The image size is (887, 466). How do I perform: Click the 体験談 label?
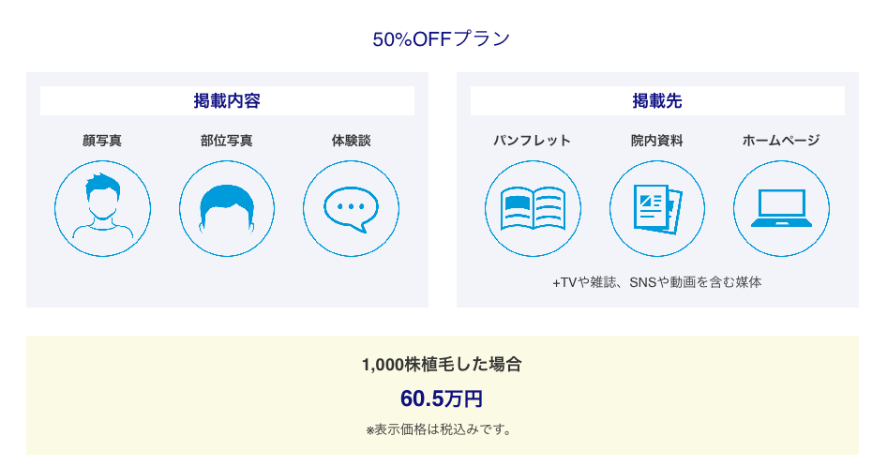pos(351,141)
